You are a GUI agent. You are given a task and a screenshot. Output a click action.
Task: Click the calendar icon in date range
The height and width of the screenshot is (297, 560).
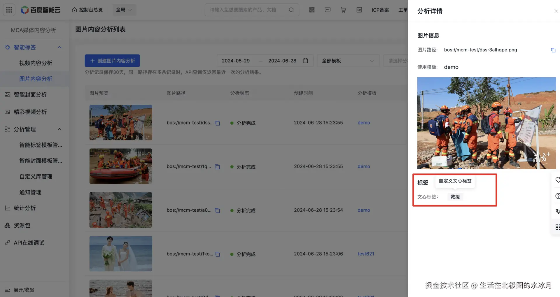[x=305, y=61]
